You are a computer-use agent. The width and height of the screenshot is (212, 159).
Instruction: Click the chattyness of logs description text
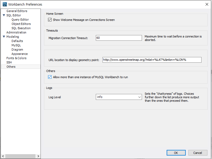point(172,97)
